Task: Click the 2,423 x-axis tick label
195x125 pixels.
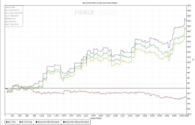Action: [93, 116]
